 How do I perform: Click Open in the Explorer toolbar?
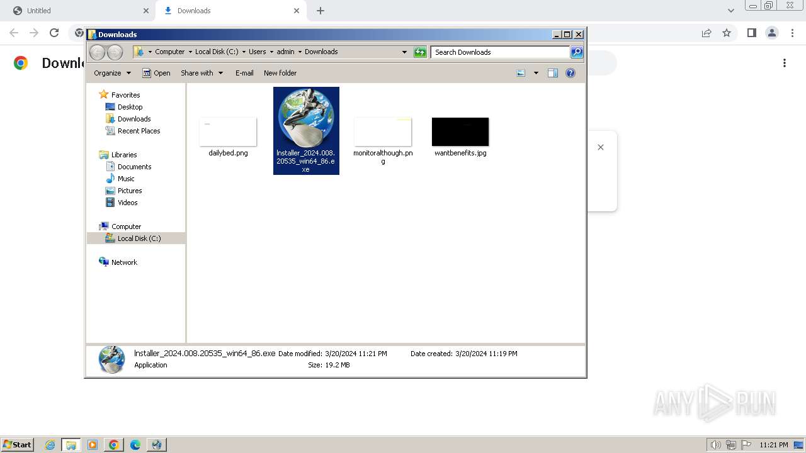pos(156,73)
